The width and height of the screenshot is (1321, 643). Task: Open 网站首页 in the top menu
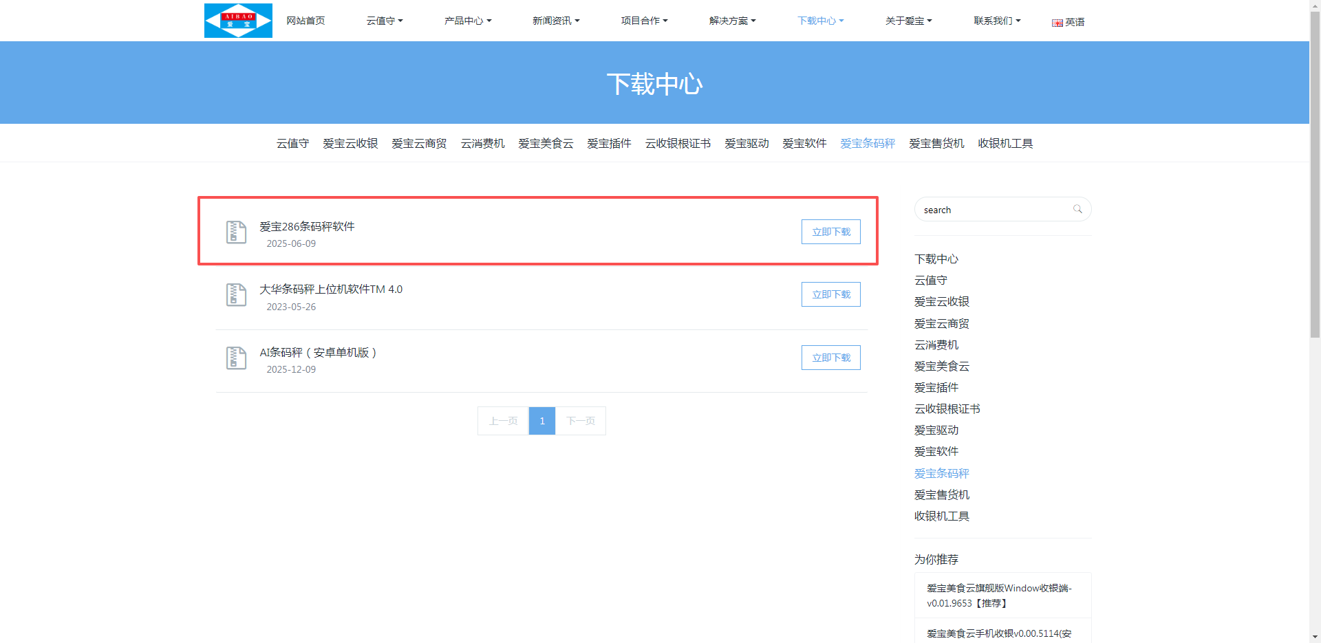pyautogui.click(x=305, y=21)
